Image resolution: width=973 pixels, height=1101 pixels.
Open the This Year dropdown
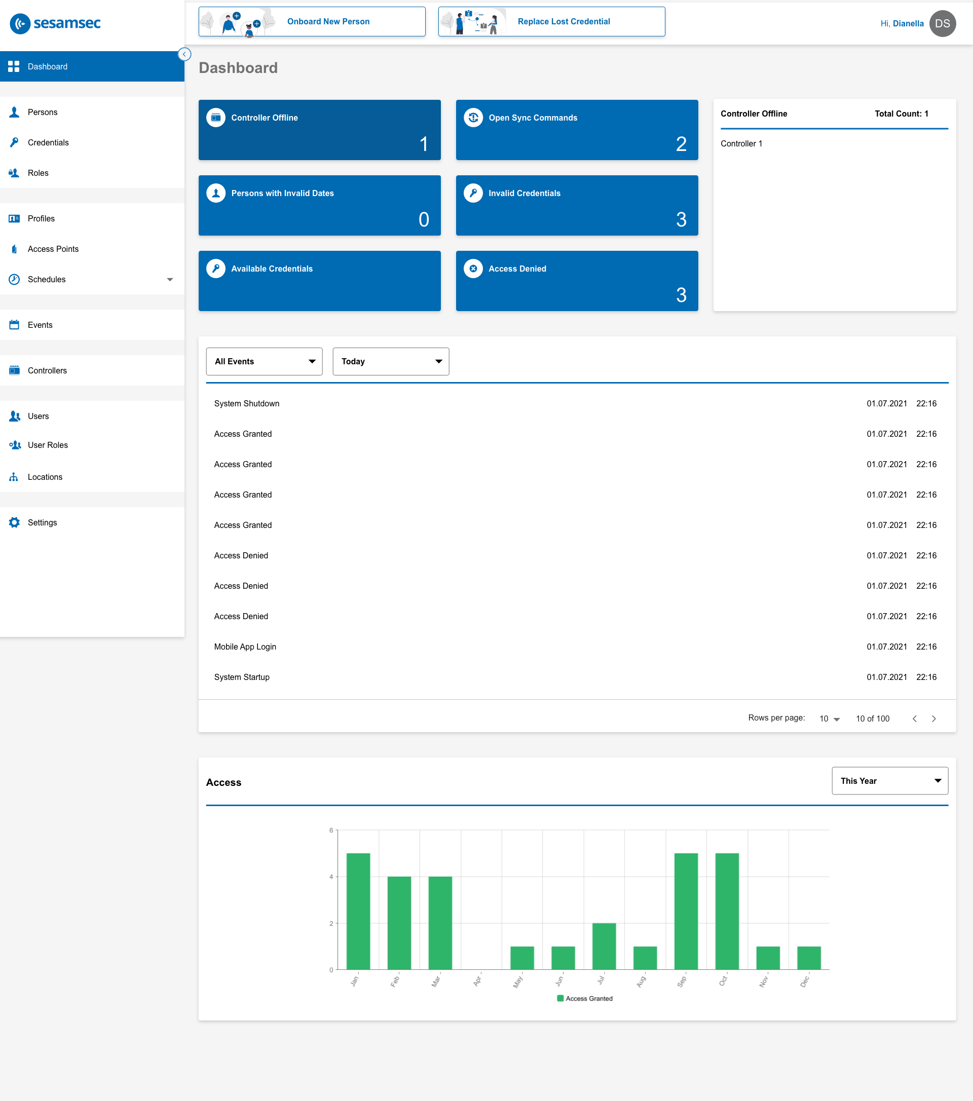pos(889,780)
